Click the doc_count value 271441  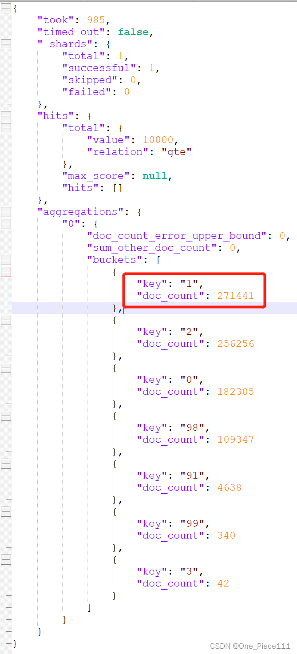[235, 296]
